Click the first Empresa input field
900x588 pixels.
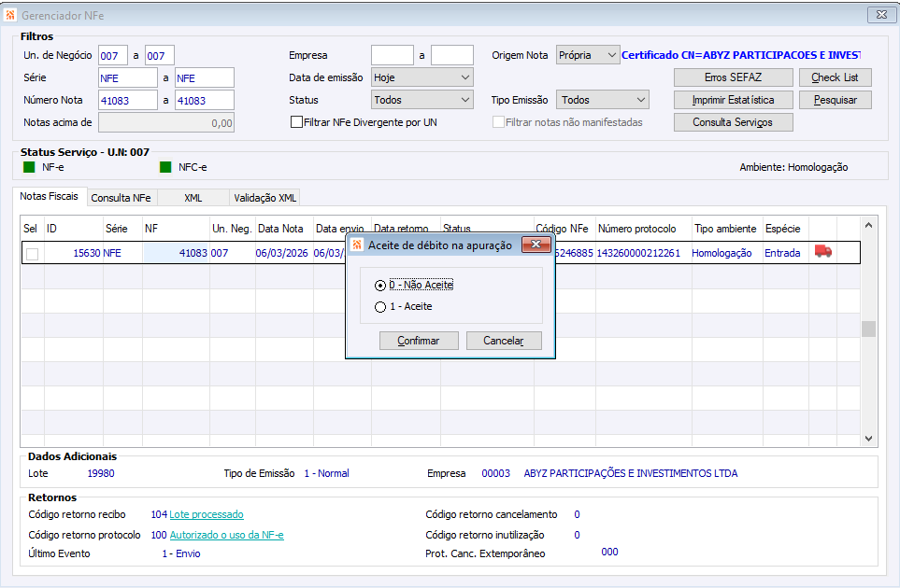(392, 56)
